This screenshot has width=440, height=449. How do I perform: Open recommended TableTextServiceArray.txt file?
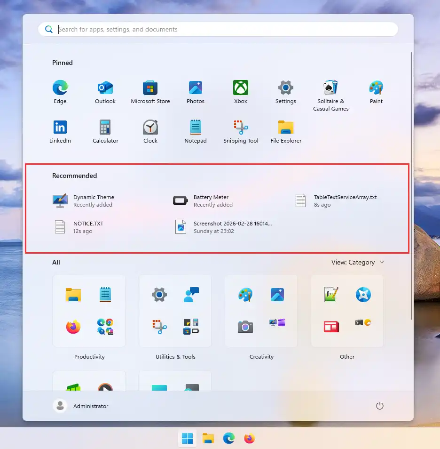point(338,200)
